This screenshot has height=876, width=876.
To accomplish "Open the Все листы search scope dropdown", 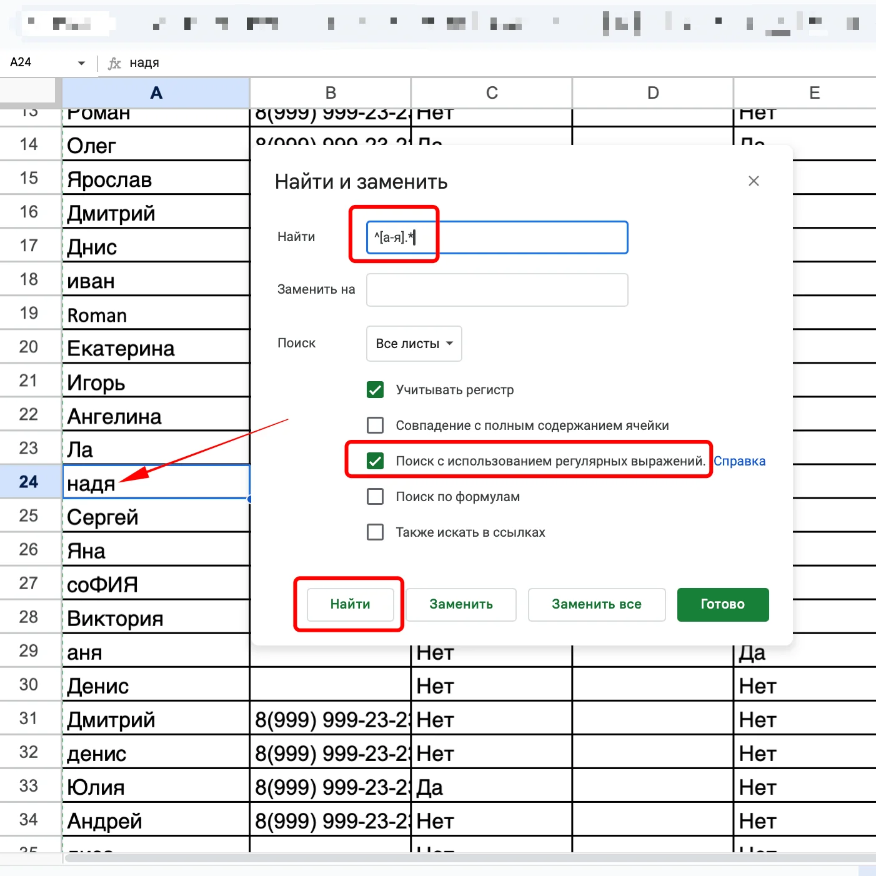I will pyautogui.click(x=414, y=344).
